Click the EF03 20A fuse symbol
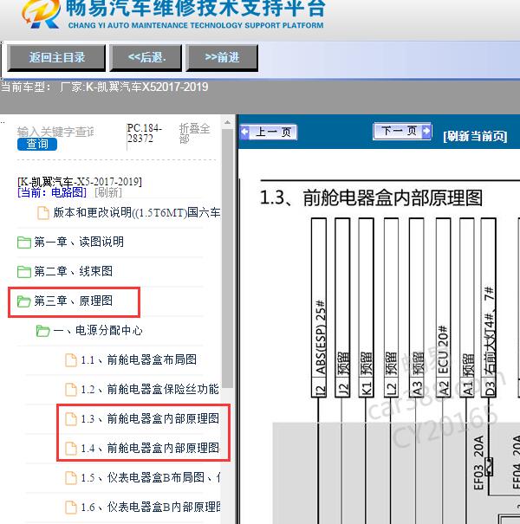Image resolution: width=520 pixels, height=524 pixels. pyautogui.click(x=489, y=467)
